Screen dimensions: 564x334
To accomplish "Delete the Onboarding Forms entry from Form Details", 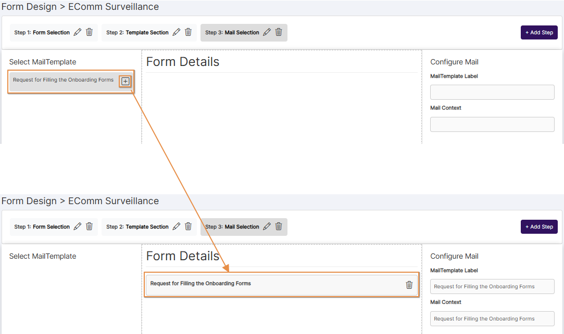I will [x=409, y=284].
